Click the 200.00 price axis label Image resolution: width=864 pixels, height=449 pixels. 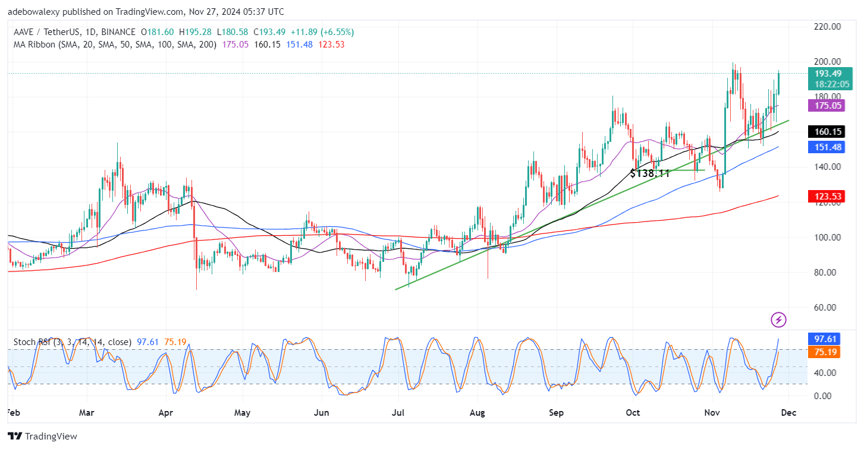pyautogui.click(x=828, y=62)
